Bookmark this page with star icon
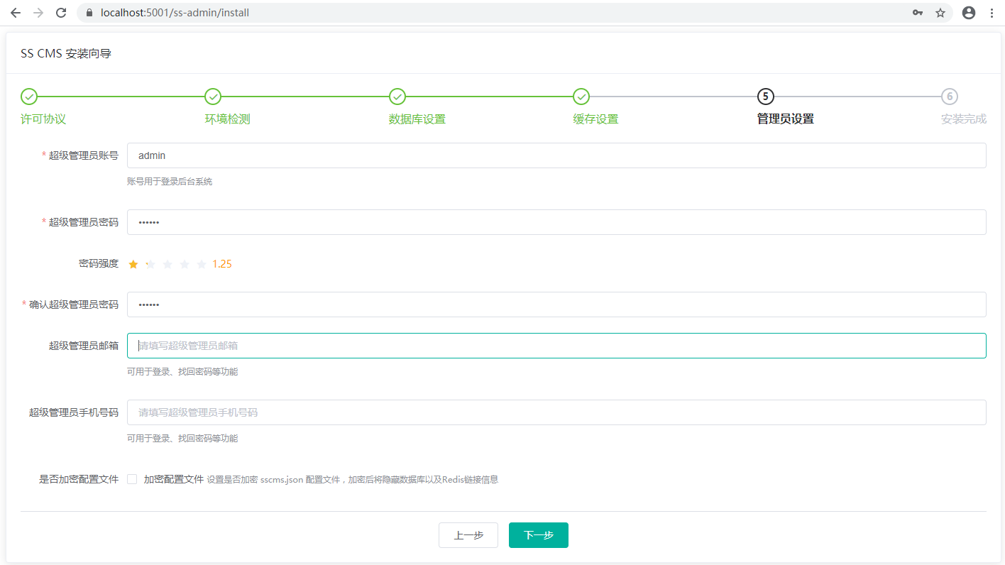This screenshot has height=565, width=1005. 940,13
